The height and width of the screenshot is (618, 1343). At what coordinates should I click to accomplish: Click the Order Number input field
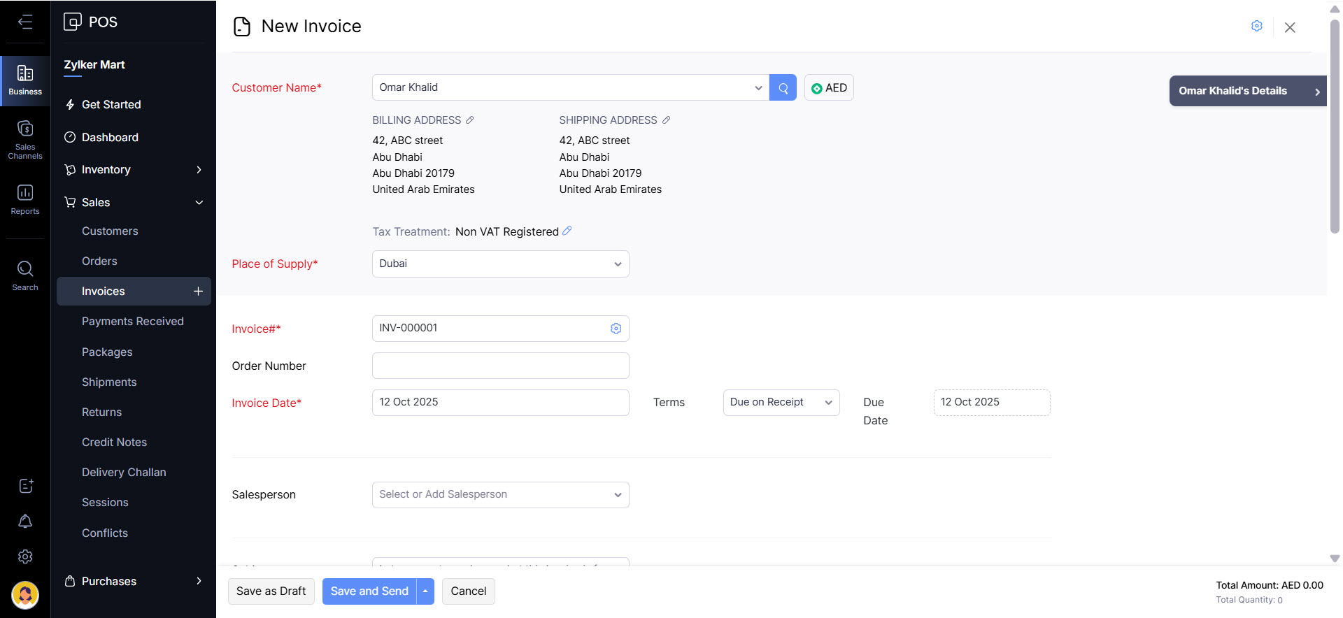click(x=500, y=366)
